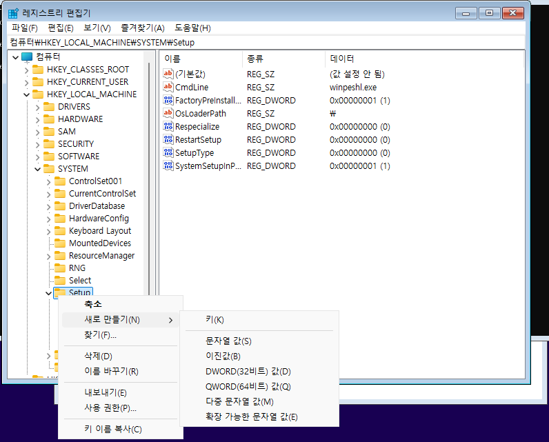549x442 pixels.
Task: Create new 키(K) from submenu
Action: click(x=259, y=319)
